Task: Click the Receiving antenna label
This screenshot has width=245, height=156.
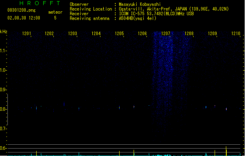Action: tap(90, 18)
